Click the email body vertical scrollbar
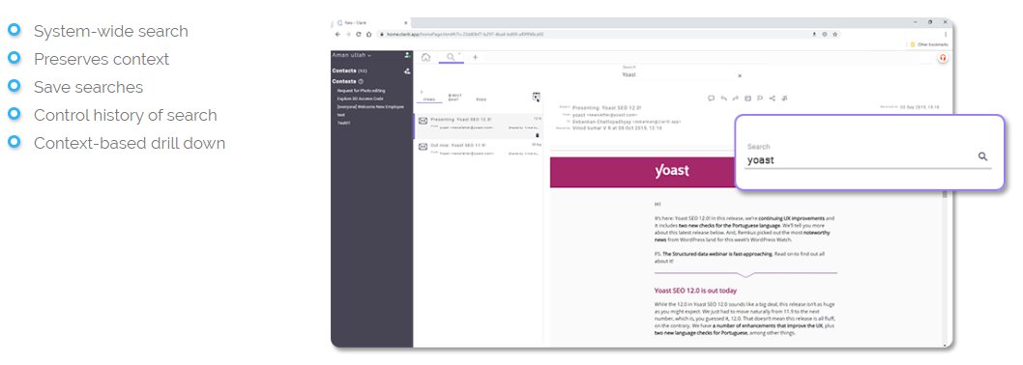This screenshot has height=365, width=1023. (x=944, y=267)
